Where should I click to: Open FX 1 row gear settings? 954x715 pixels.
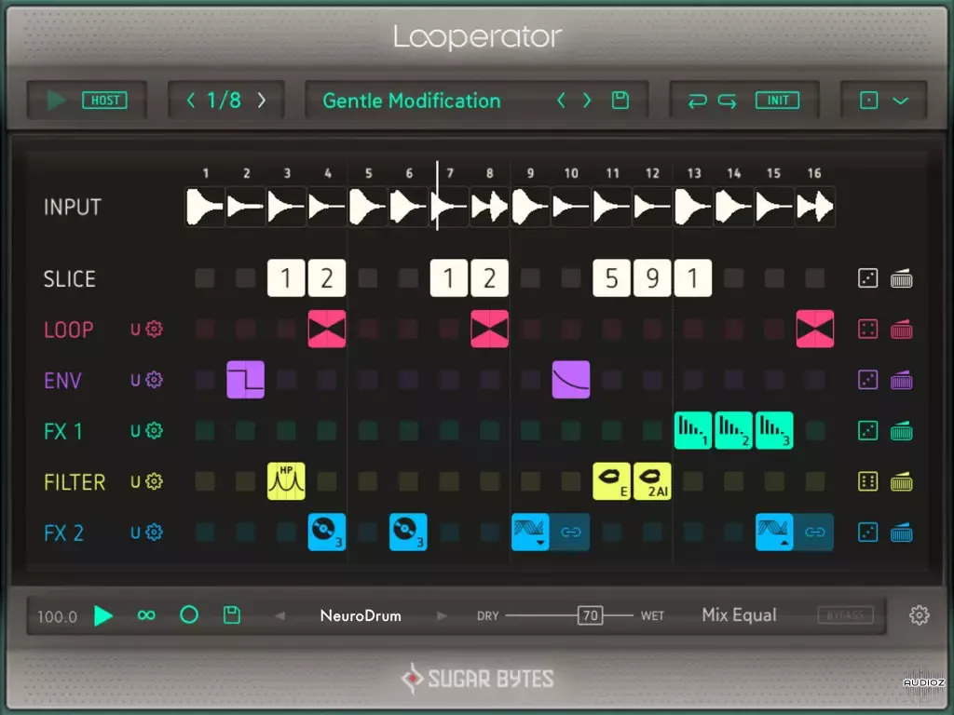pyautogui.click(x=155, y=430)
